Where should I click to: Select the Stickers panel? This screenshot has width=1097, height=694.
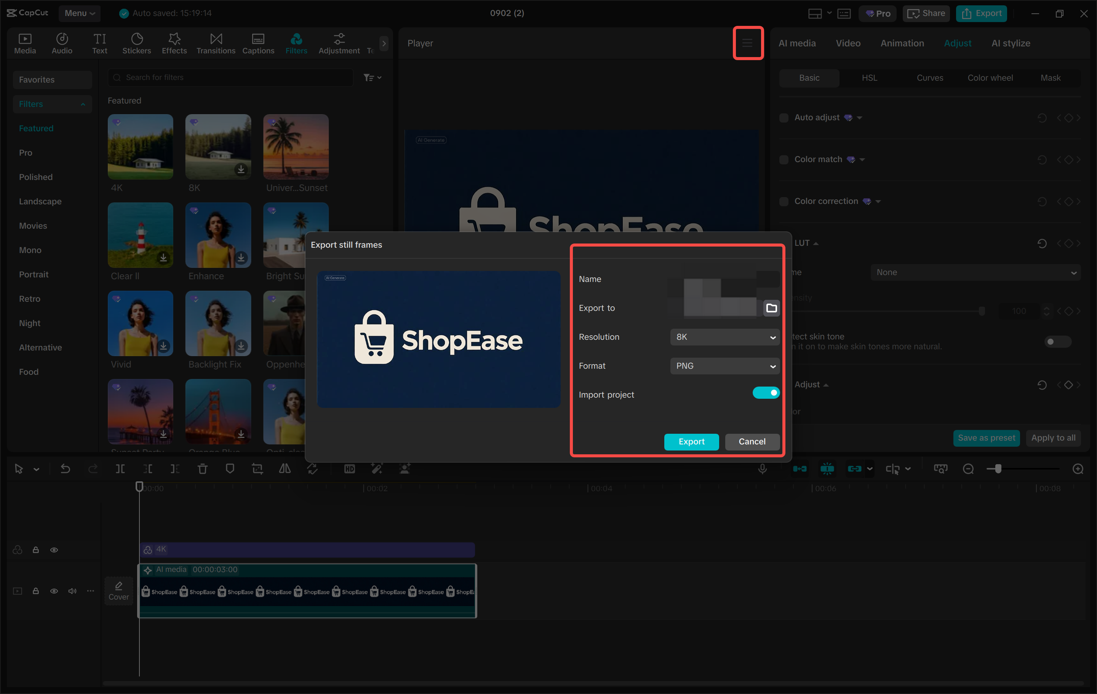tap(137, 43)
